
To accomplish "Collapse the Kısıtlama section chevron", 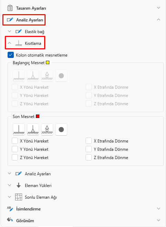I will click(x=9, y=43).
